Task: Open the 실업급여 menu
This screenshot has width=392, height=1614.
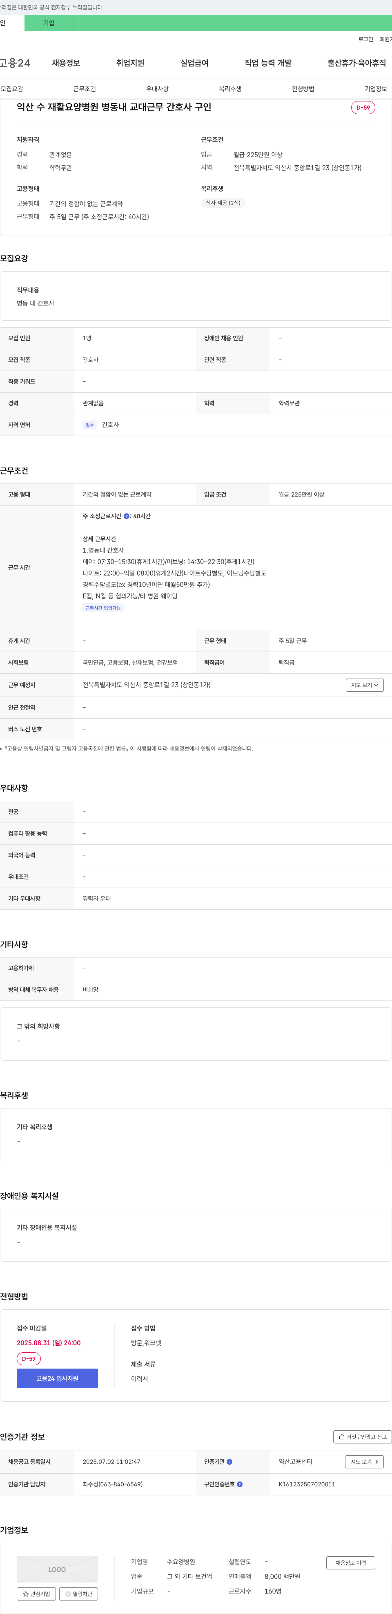Action: (x=194, y=63)
